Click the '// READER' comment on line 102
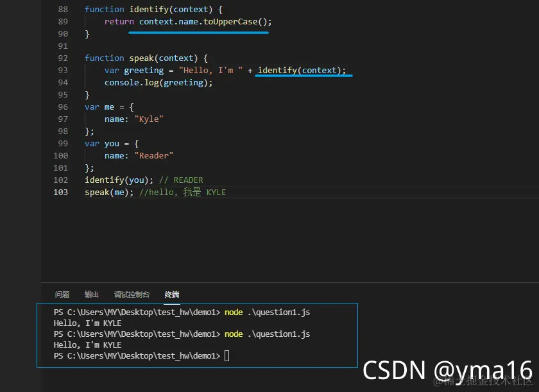The width and height of the screenshot is (539, 392). tap(181, 180)
